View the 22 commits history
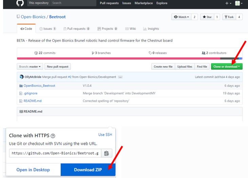This screenshot has width=248, height=178. pyautogui.click(x=45, y=53)
